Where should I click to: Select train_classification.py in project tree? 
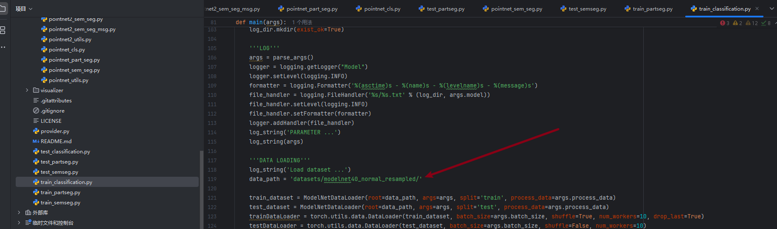click(107, 182)
